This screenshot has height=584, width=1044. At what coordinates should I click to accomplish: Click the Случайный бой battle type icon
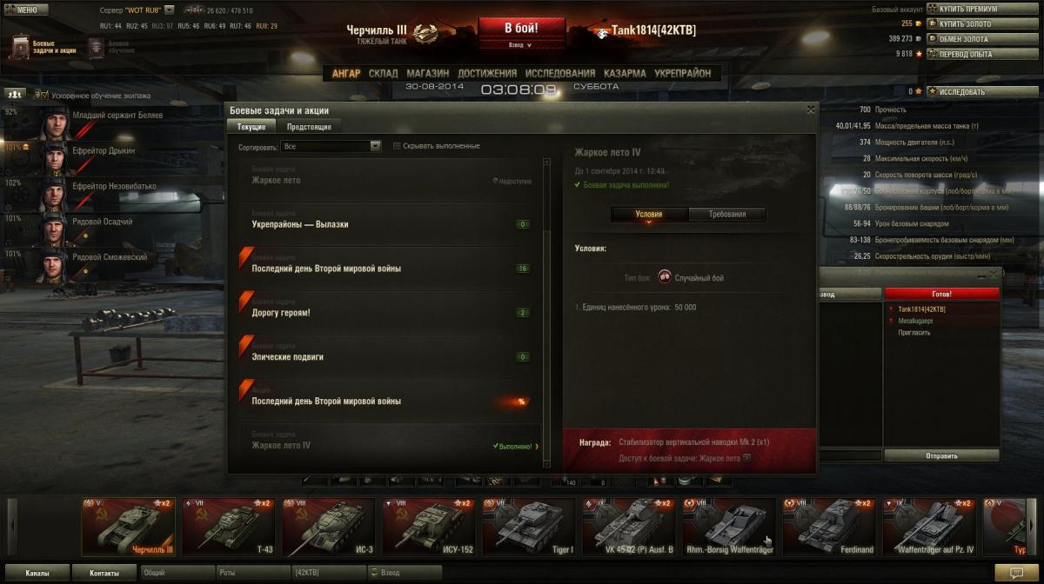tap(664, 277)
